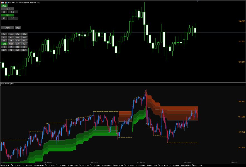Select the 15s timeframe
This screenshot has width=246, height=167.
point(18,34)
